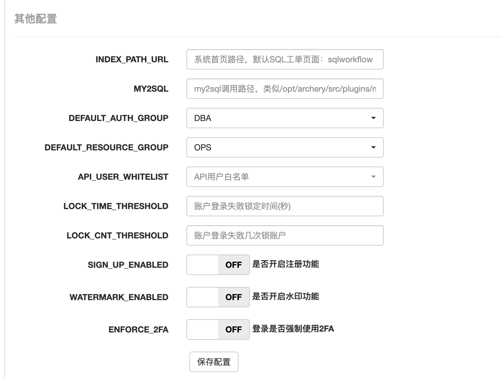Viewport: 501px width, 378px height.
Task: Click the 是否开启注册功能 description text
Action: [286, 264]
